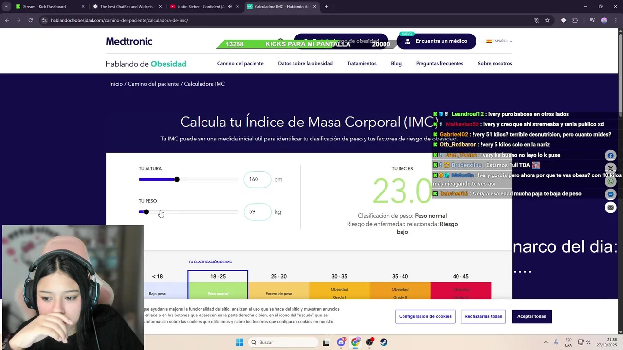Go to Inicio in the breadcrumb

pyautogui.click(x=116, y=84)
